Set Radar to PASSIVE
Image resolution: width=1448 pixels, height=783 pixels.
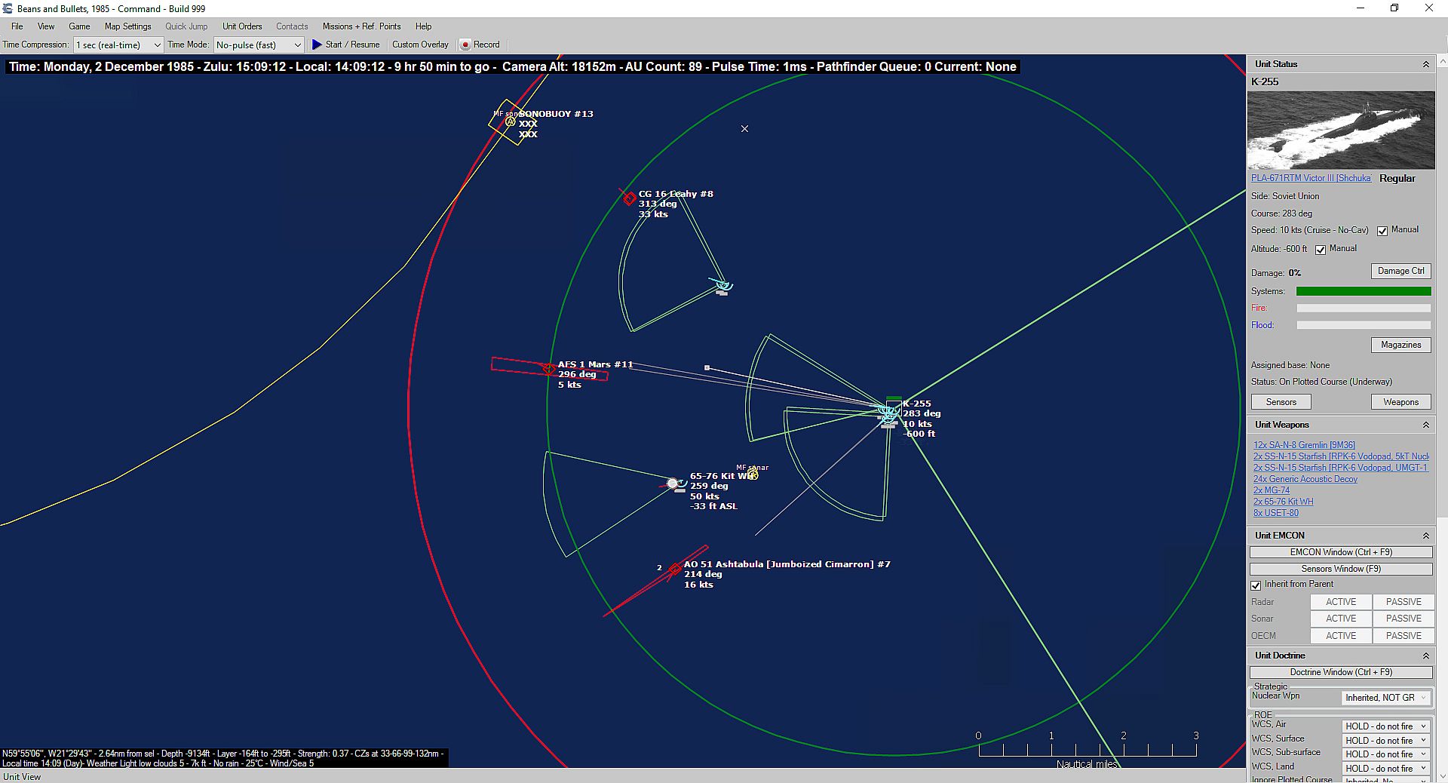pos(1404,602)
